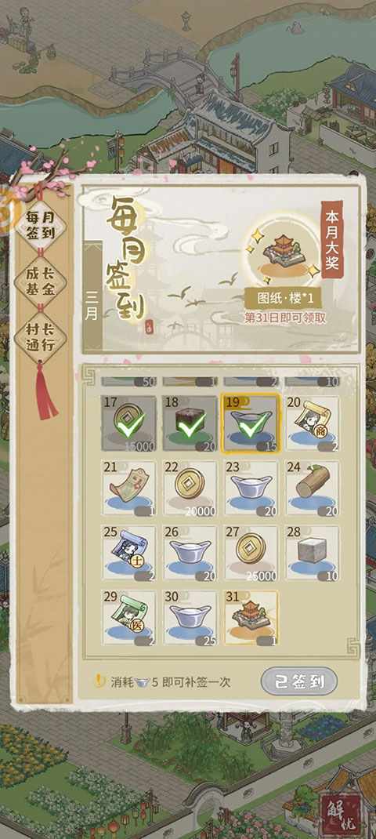Select the day 20 merchant scroll reward
The width and height of the screenshot is (376, 839).
[312, 423]
